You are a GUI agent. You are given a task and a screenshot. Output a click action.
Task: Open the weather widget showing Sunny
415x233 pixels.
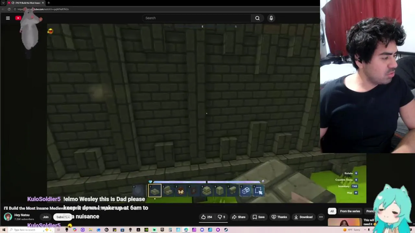(351, 230)
